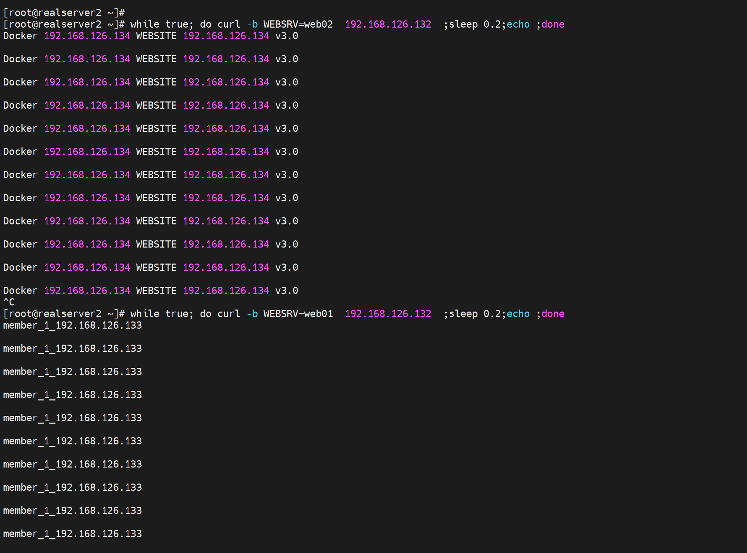Click the word 'Docker' in the last Docker line

pos(20,290)
